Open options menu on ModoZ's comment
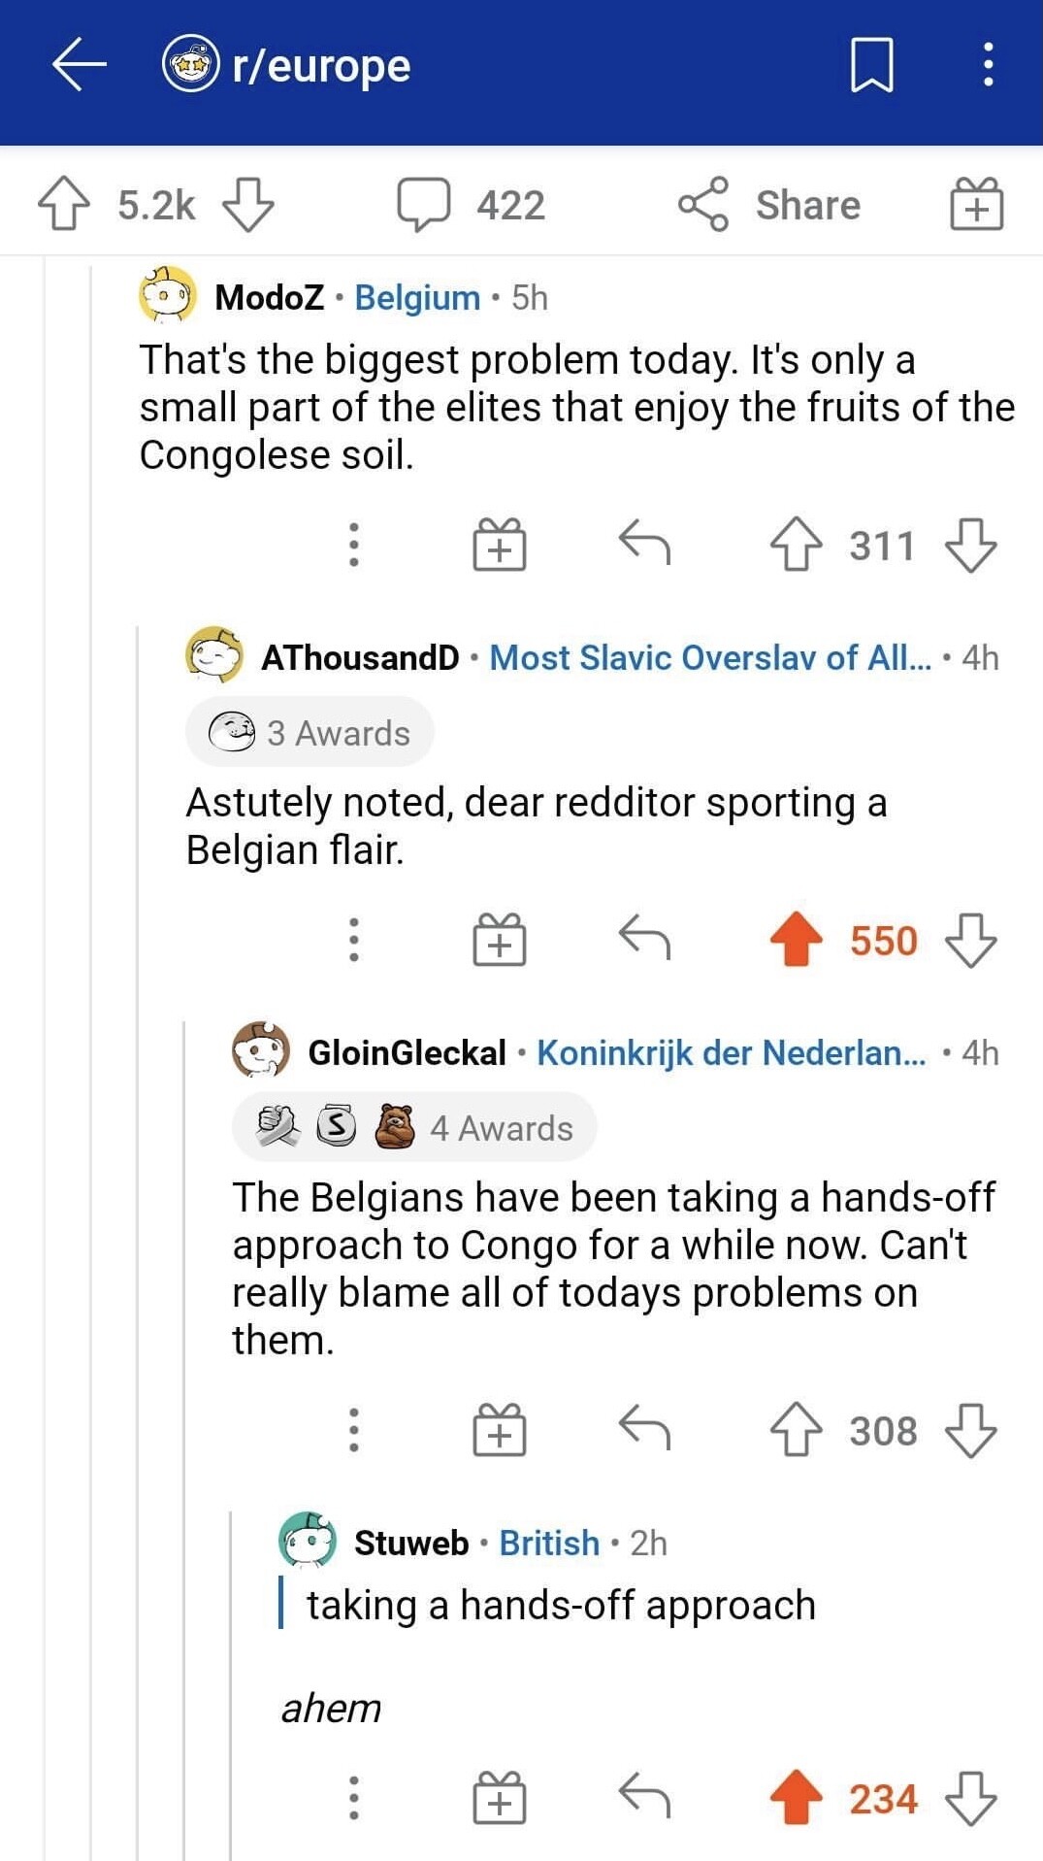The image size is (1043, 1861). [354, 545]
